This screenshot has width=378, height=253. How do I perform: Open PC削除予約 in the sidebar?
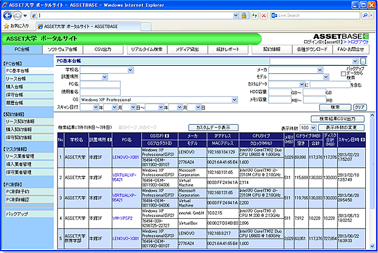29,191
